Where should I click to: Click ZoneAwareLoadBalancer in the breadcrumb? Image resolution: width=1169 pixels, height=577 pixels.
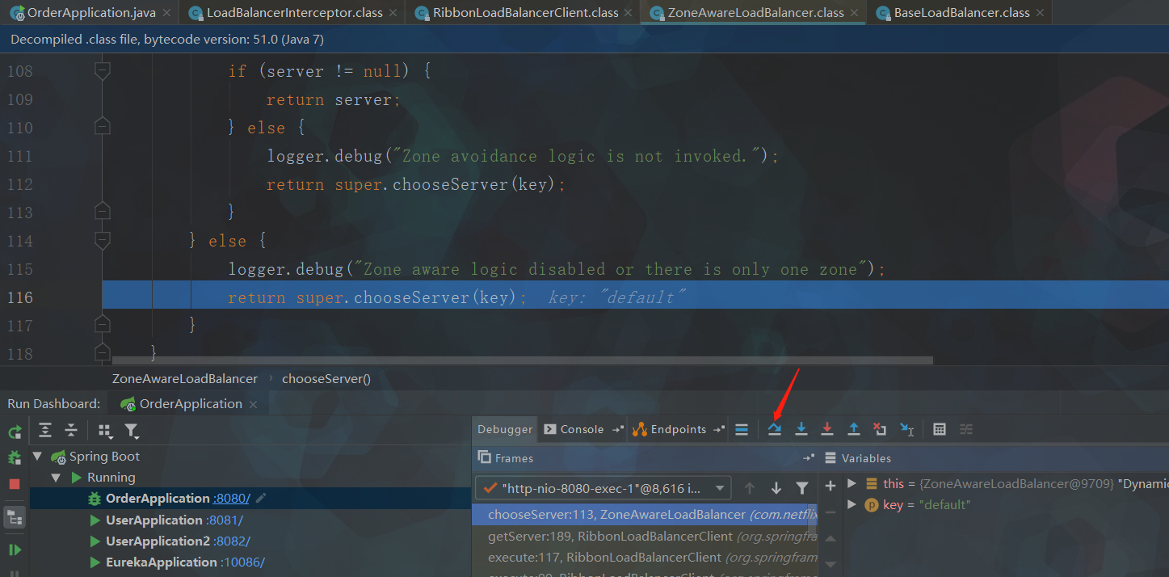pyautogui.click(x=185, y=378)
